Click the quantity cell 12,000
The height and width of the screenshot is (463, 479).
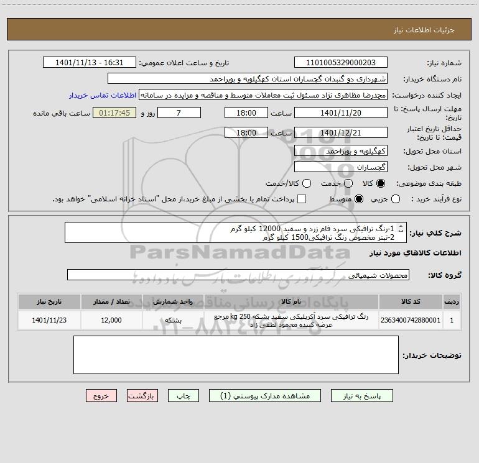111,320
